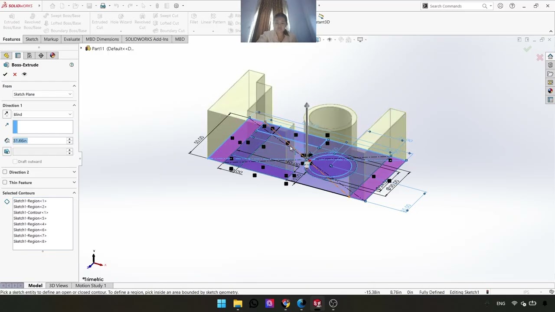Image resolution: width=555 pixels, height=312 pixels.
Task: Open File Explorer folder icon in task pane
Action: pyautogui.click(x=550, y=74)
